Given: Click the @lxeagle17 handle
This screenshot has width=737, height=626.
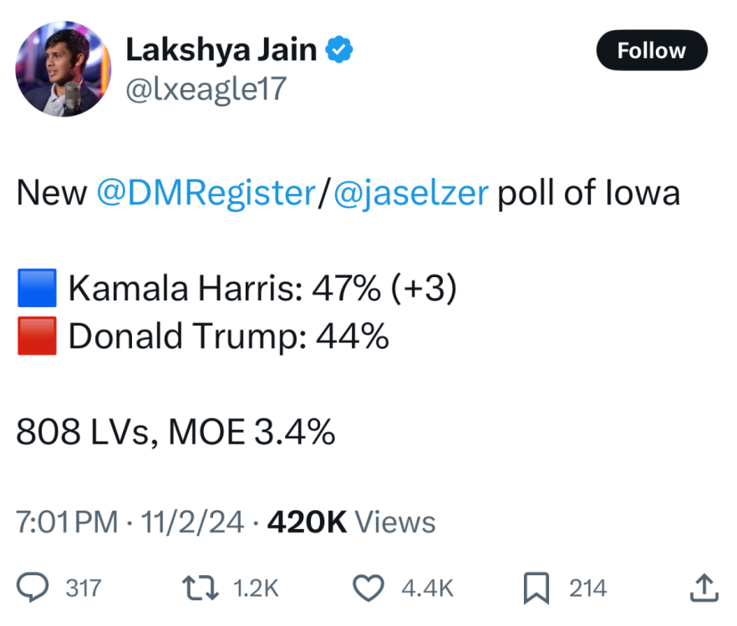Looking at the screenshot, I should pyautogui.click(x=206, y=90).
